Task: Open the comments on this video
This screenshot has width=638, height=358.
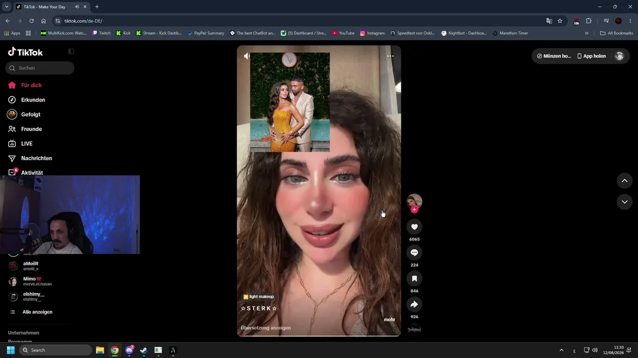Action: click(x=414, y=253)
